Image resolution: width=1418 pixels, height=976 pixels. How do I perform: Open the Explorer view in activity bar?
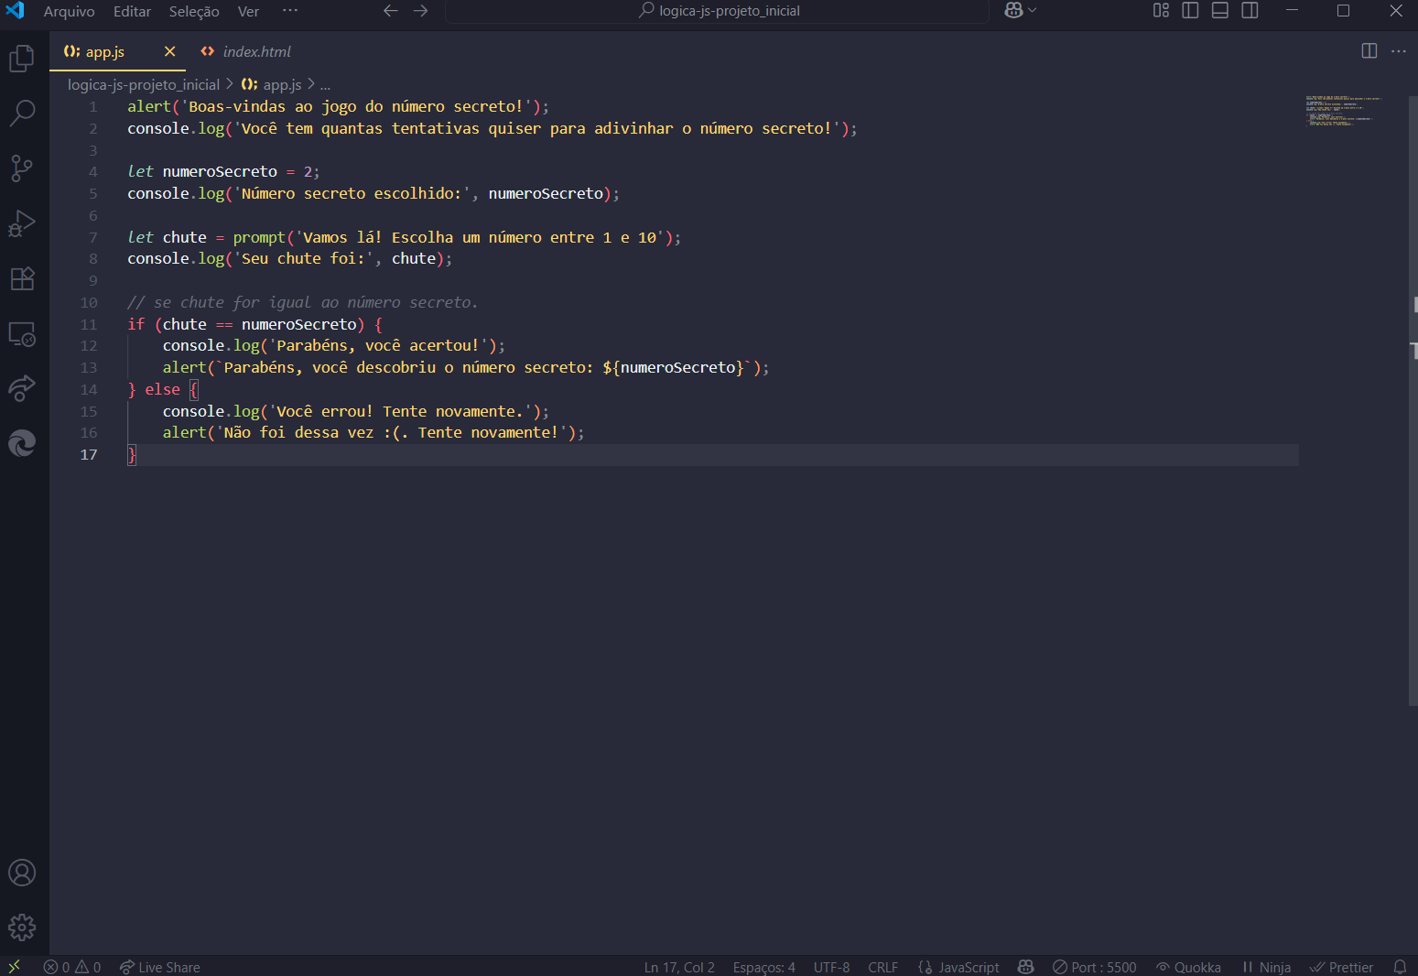tap(22, 59)
